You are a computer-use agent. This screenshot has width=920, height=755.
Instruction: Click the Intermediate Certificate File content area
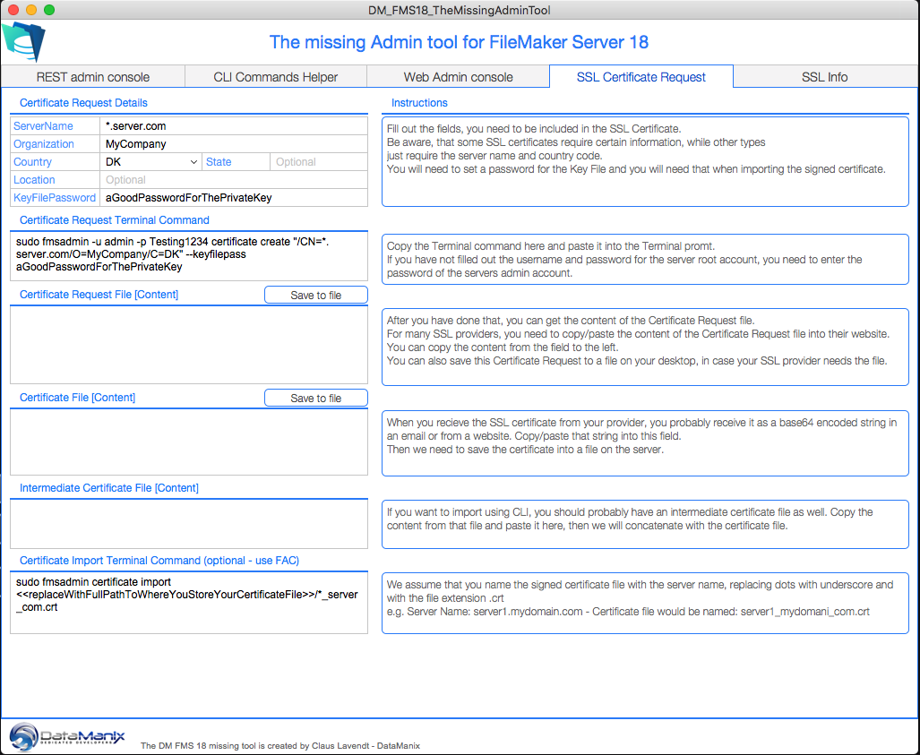(189, 524)
